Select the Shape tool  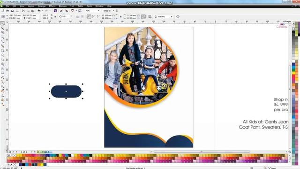(x=2, y=28)
